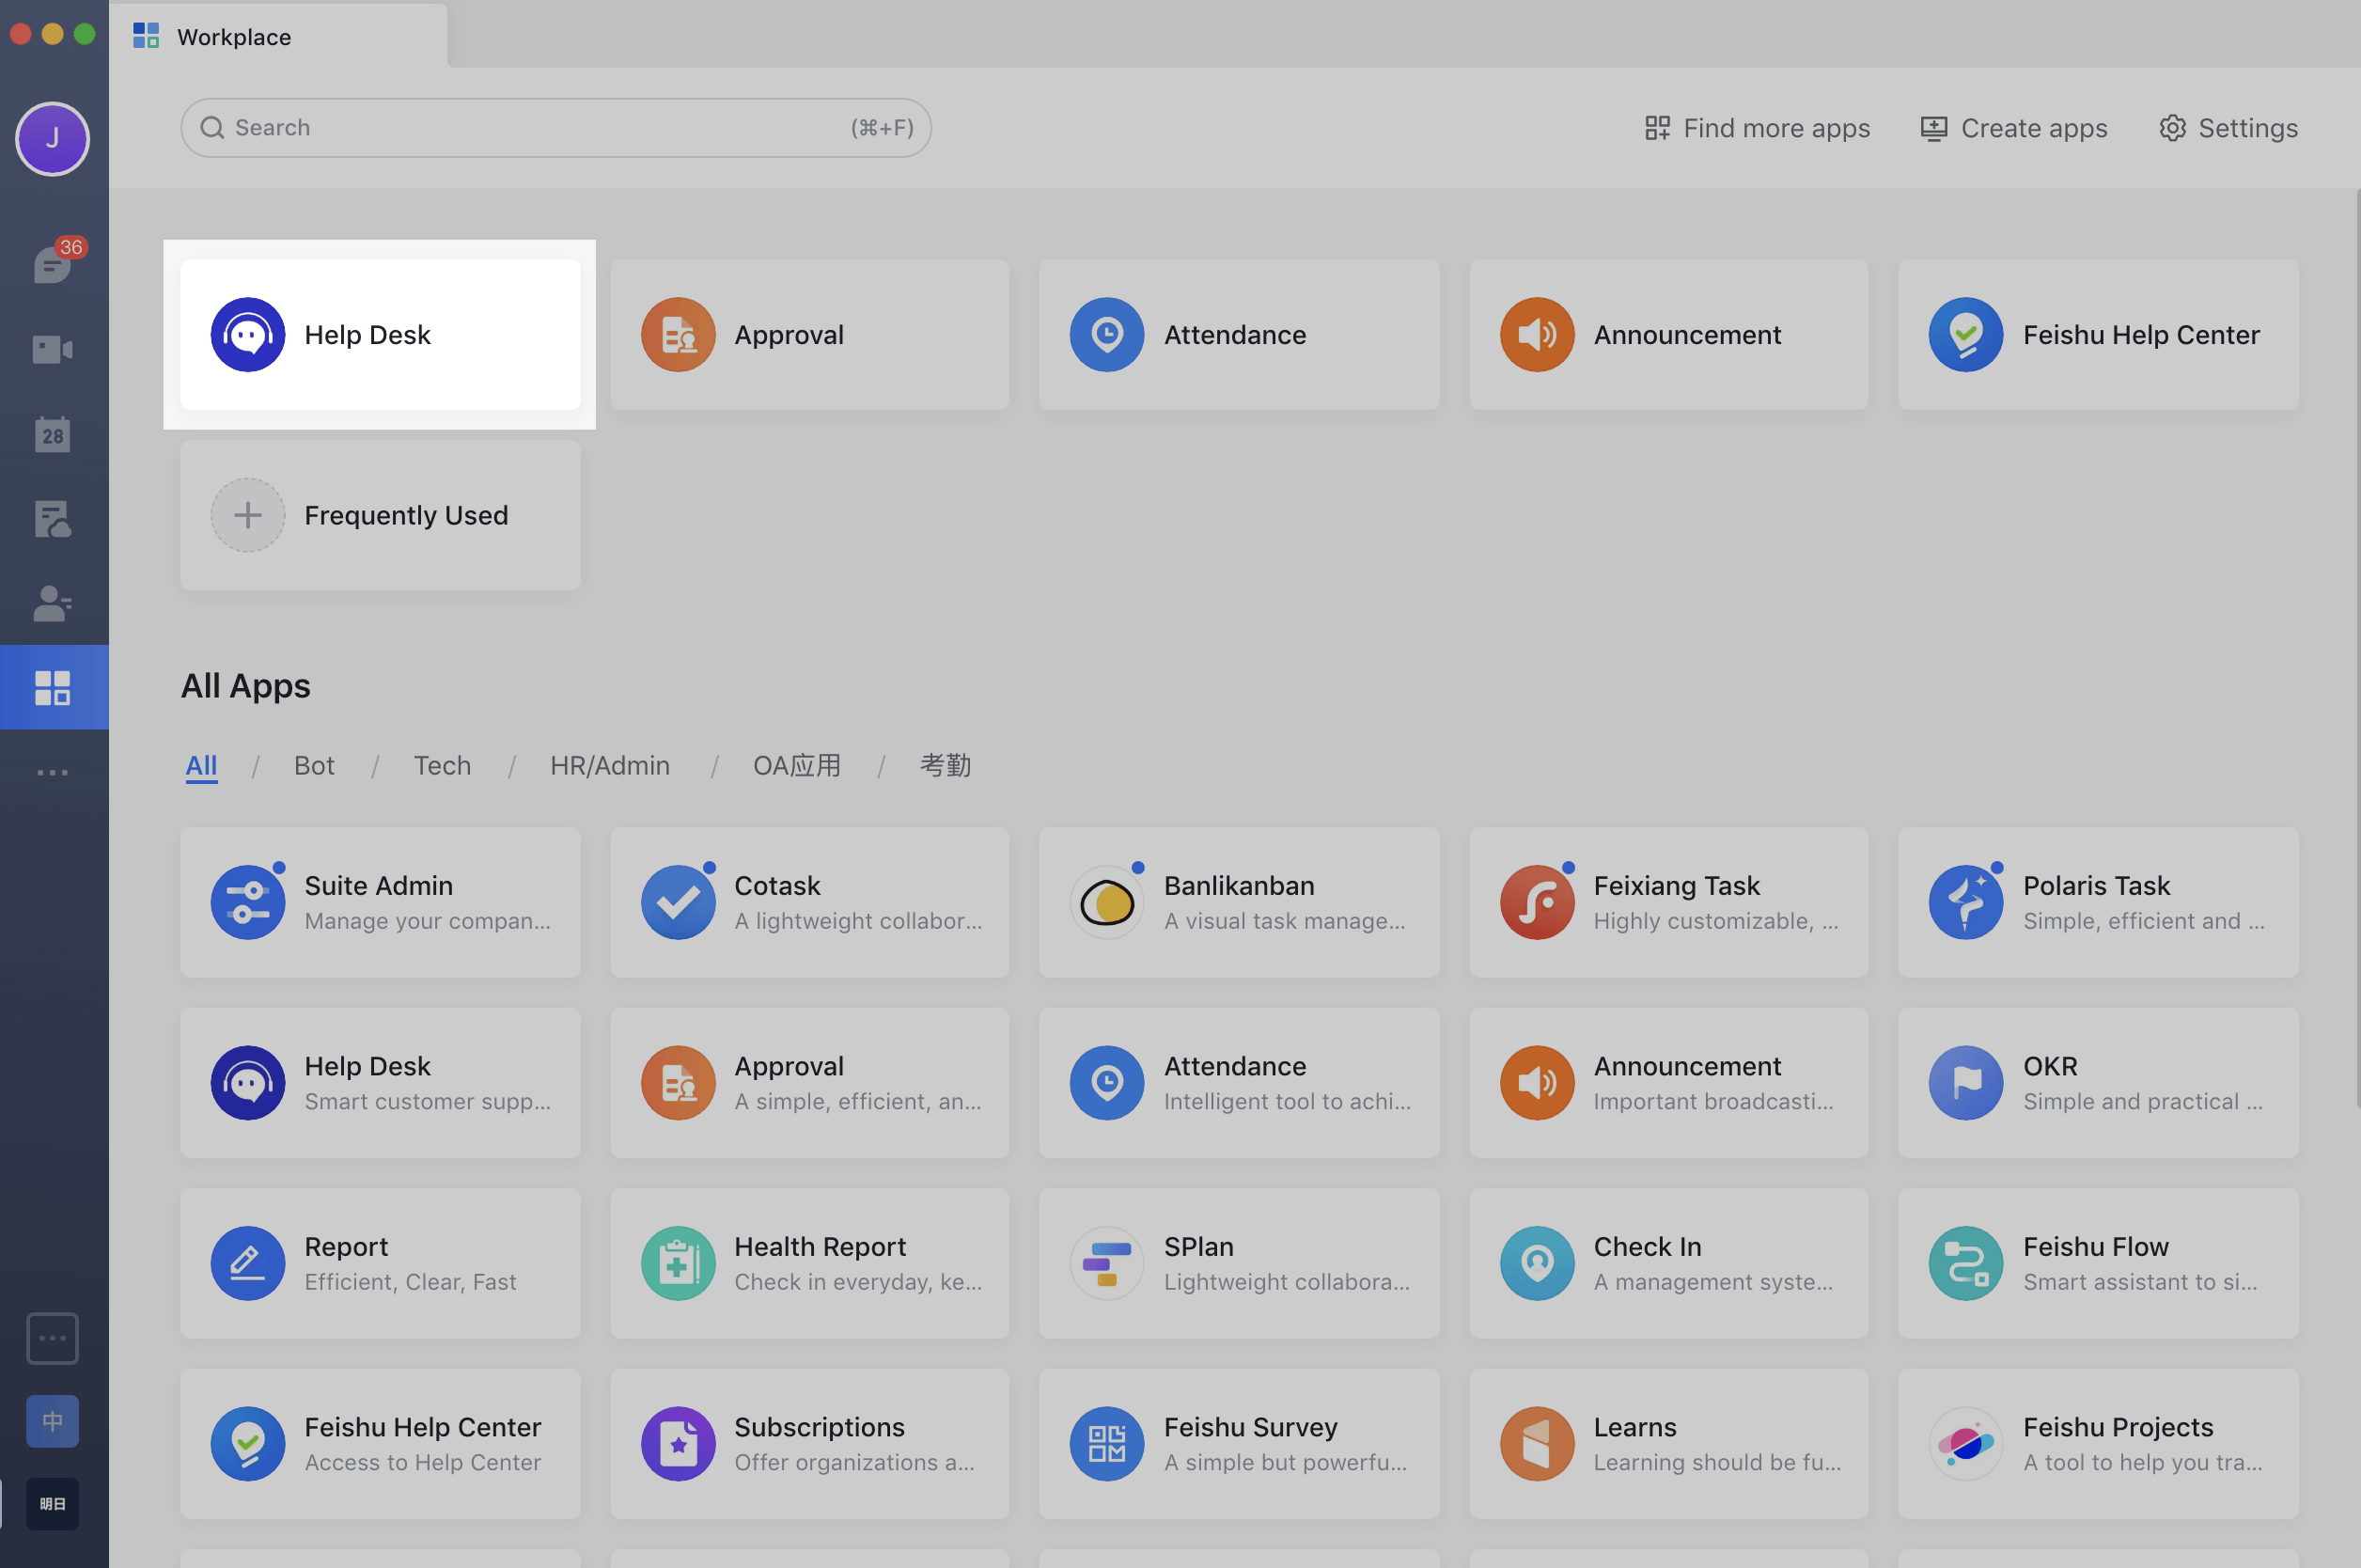The height and width of the screenshot is (1568, 2361).
Task: Switch to the 考勤 category tab
Action: (945, 766)
